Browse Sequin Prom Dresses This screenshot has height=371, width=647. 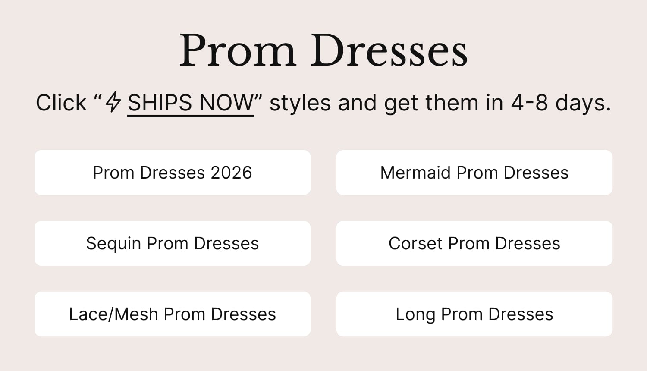coord(173,243)
